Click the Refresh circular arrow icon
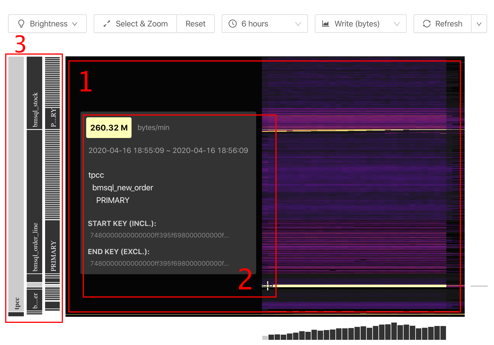494x345 pixels. [427, 24]
